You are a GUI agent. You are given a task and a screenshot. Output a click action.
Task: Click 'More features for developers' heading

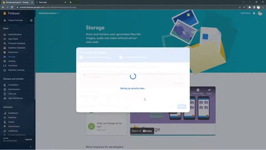(x=104, y=147)
